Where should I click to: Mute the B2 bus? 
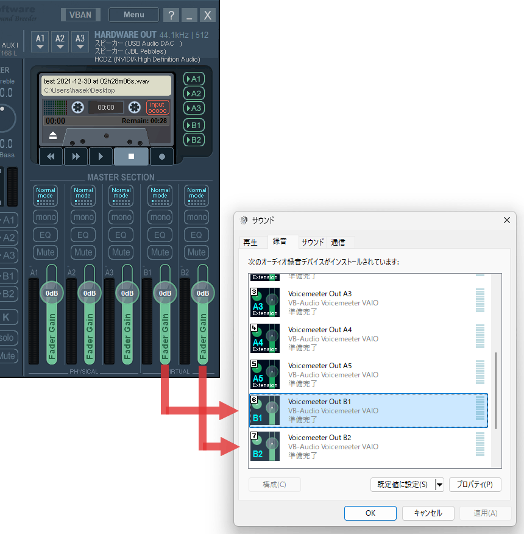(x=196, y=252)
